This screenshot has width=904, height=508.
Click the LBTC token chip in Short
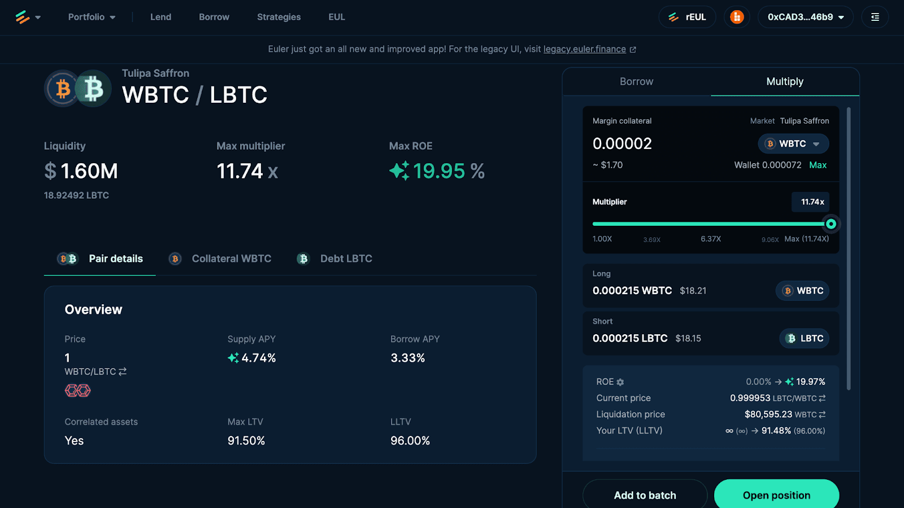(x=805, y=338)
